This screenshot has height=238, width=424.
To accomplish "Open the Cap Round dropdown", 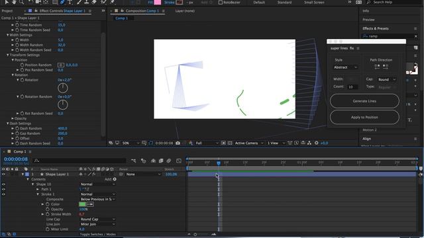I will click(387, 79).
